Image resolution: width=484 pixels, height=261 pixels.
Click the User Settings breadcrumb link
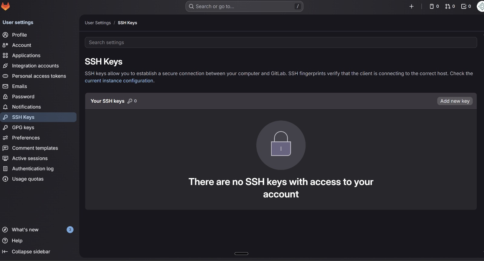(x=98, y=23)
